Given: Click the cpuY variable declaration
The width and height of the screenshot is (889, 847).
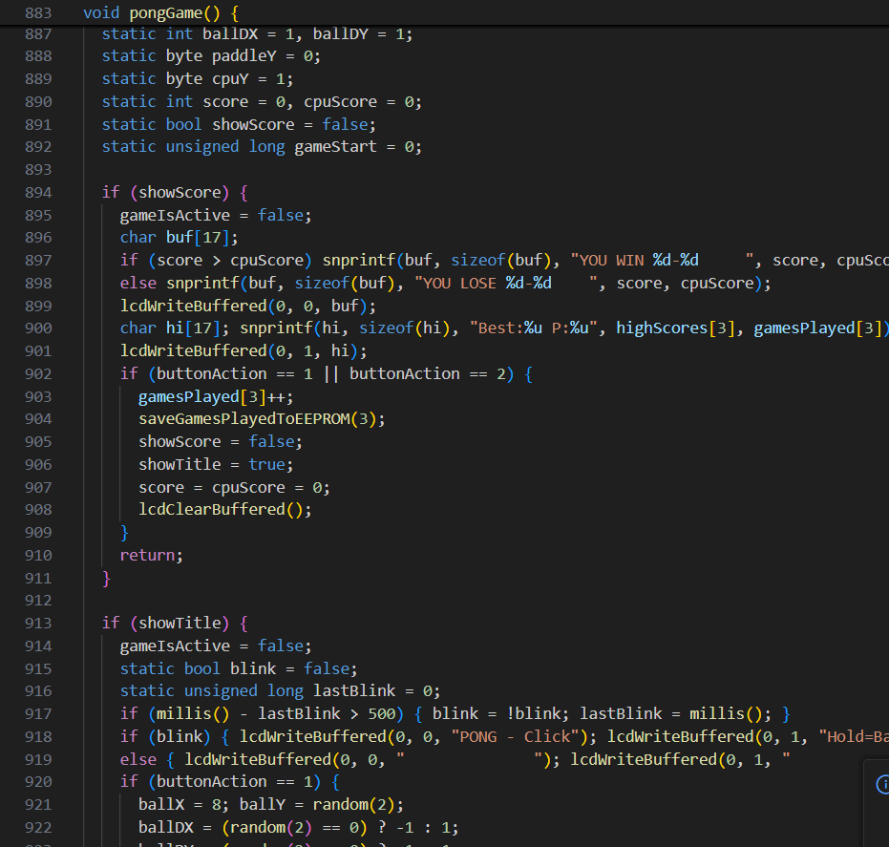Looking at the screenshot, I should click(x=226, y=79).
